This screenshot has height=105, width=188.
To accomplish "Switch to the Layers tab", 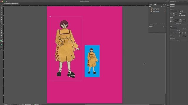I will click(151, 5).
